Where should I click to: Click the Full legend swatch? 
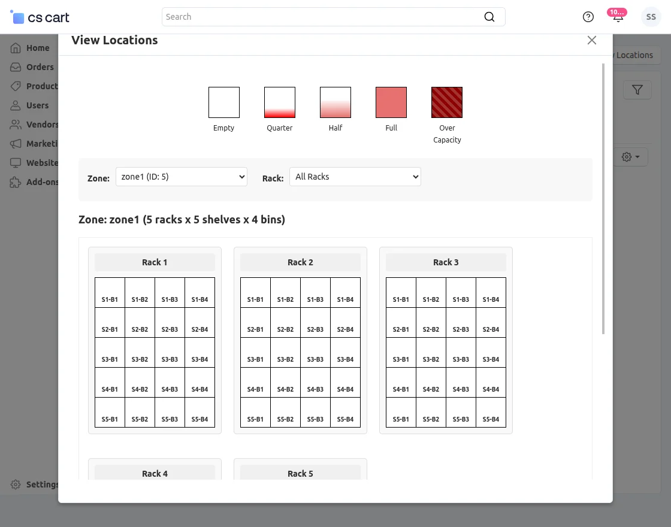tap(391, 102)
